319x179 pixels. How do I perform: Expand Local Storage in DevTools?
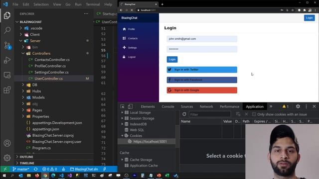[x=122, y=112]
